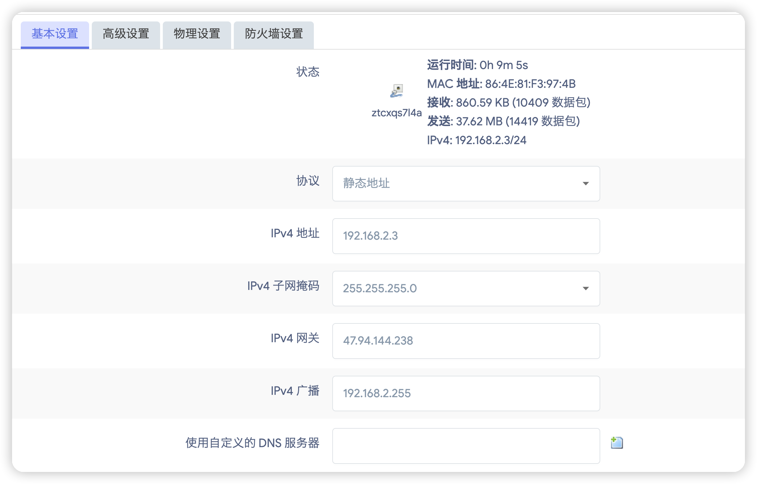757x484 pixels.
Task: Click the add DNS server icon
Action: [x=617, y=443]
